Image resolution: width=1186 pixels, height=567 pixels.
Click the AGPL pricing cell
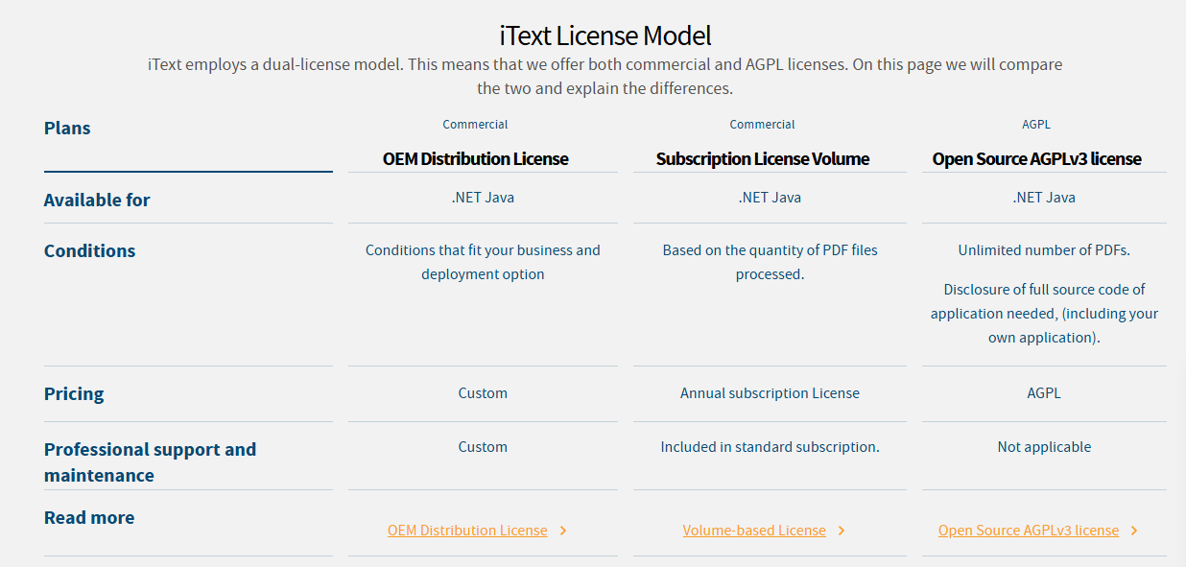[x=1044, y=393]
